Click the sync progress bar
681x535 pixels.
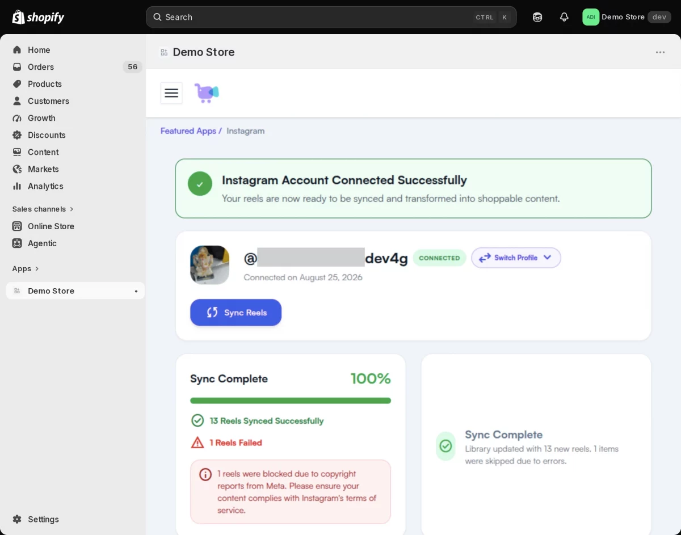click(291, 401)
